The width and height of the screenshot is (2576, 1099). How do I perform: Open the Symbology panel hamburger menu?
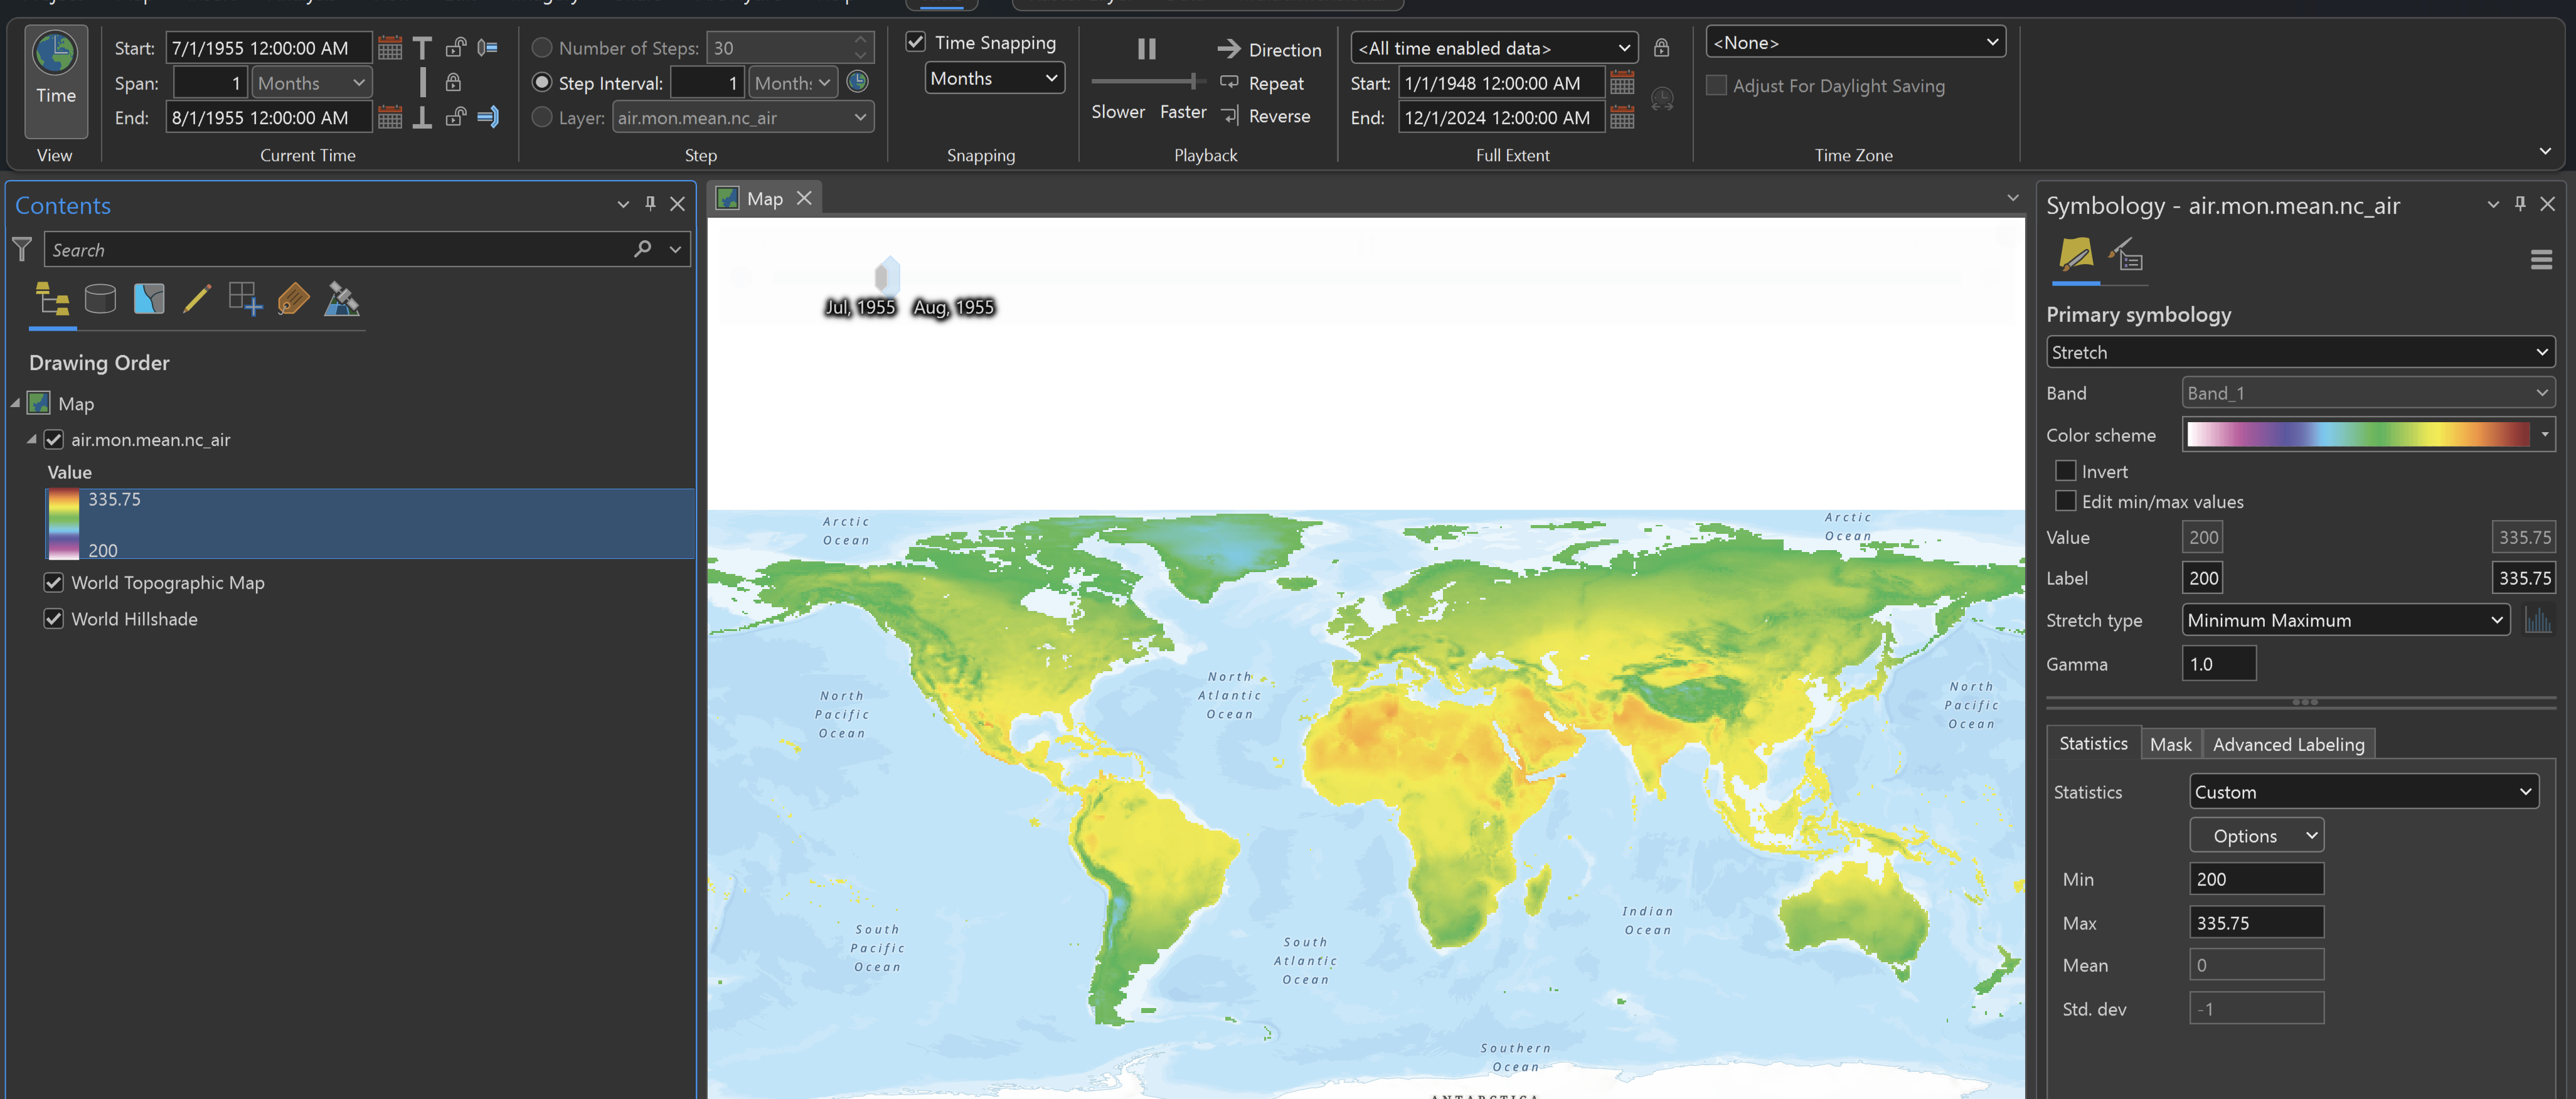coord(2540,260)
